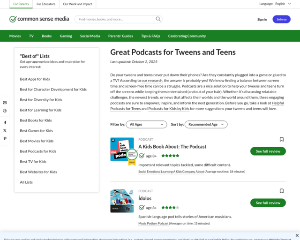This screenshot has width=300, height=240.
Task: Click A Kids Company About link
Action: (188, 172)
